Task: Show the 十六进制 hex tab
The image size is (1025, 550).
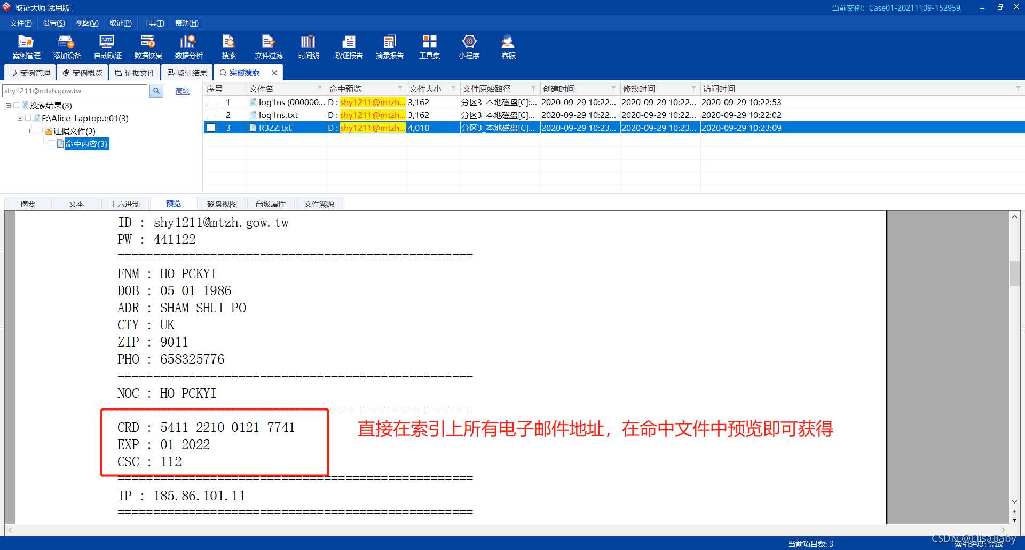Action: coord(125,203)
